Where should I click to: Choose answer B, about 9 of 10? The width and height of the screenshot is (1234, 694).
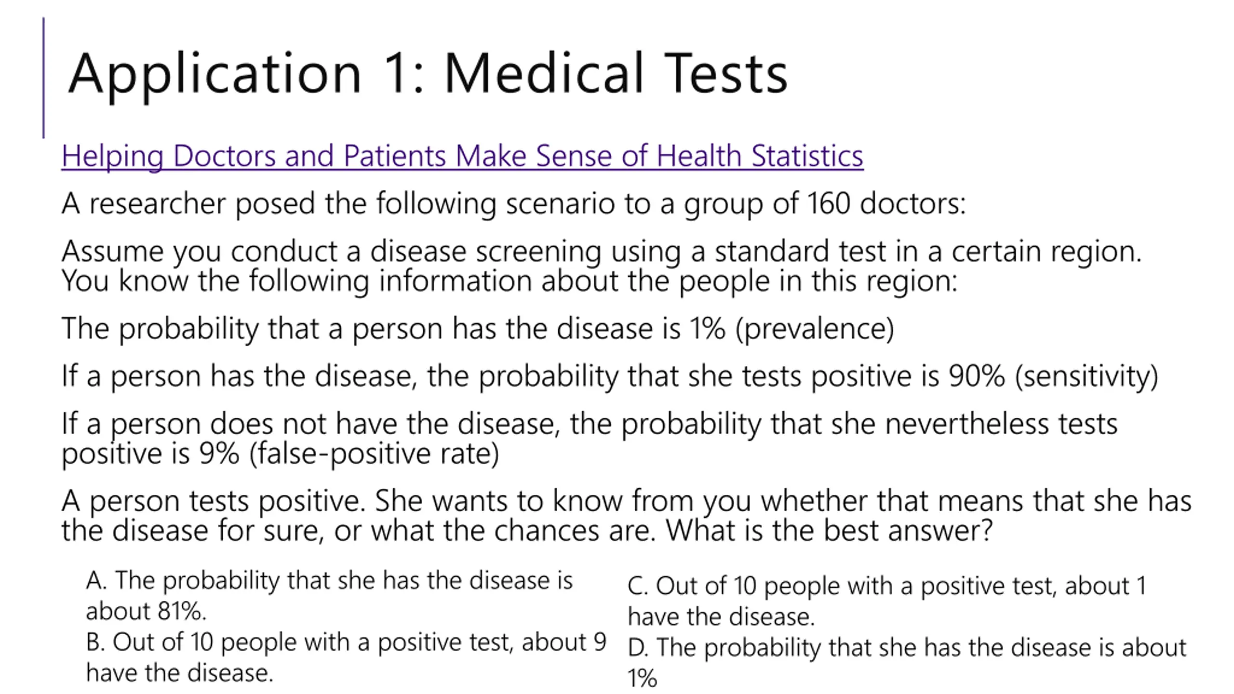click(345, 657)
